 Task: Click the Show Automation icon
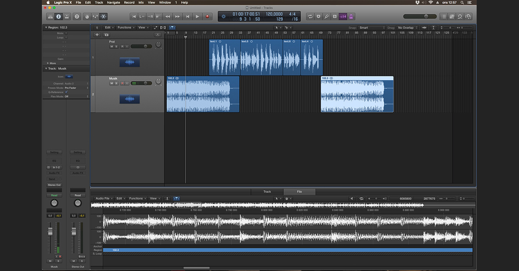tap(155, 28)
